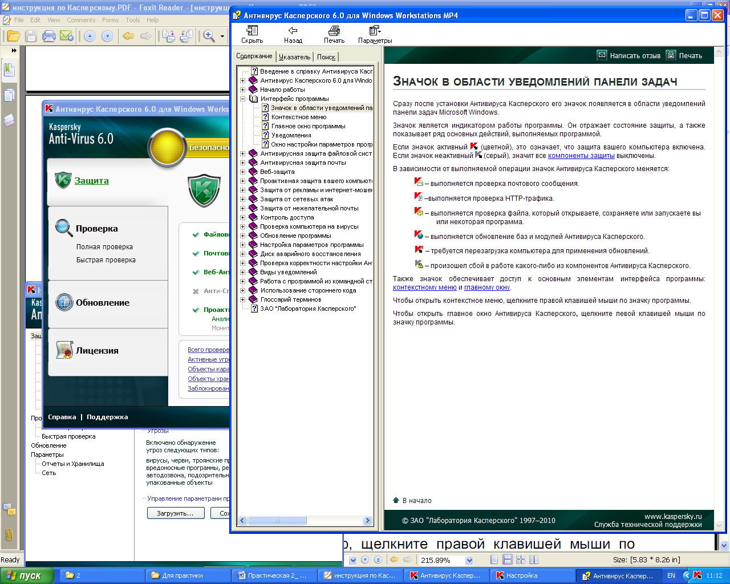
Task: Click Загрузить... button
Action: [175, 513]
